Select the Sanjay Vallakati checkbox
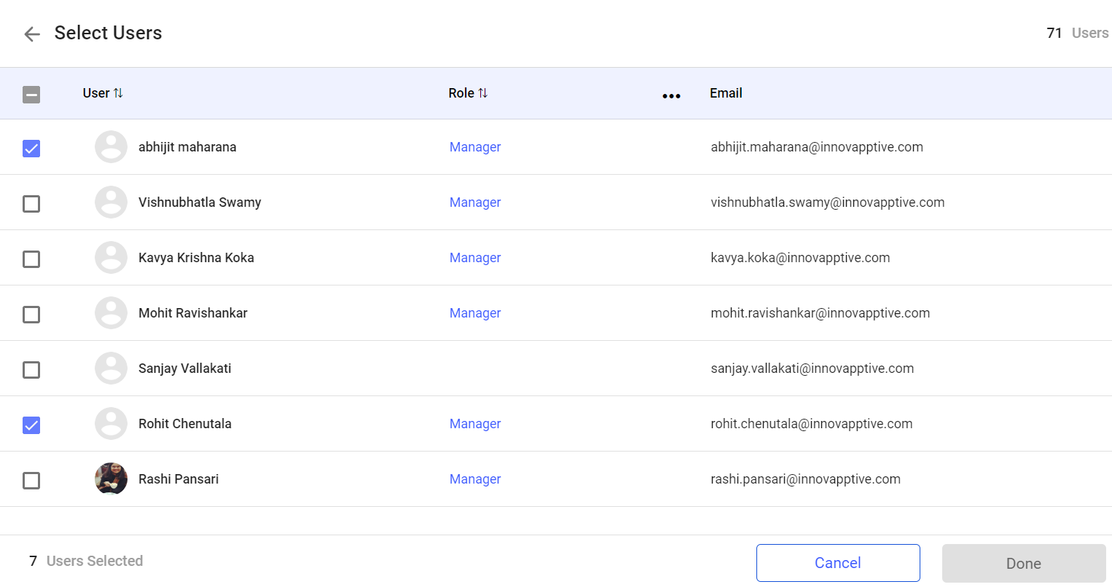The height and width of the screenshot is (587, 1112). (31, 370)
